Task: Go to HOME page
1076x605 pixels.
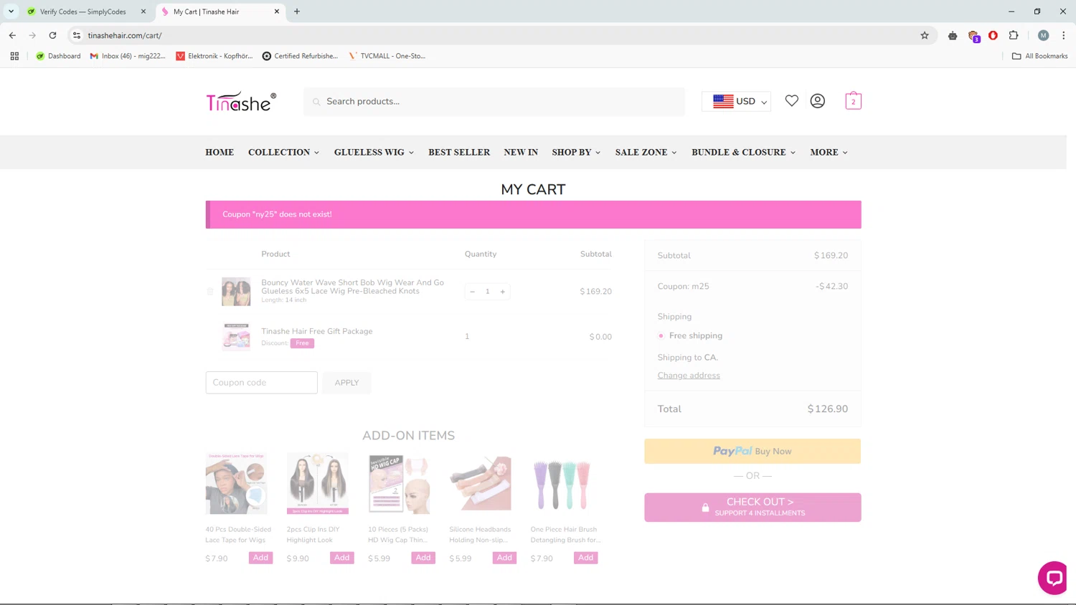Action: [220, 152]
